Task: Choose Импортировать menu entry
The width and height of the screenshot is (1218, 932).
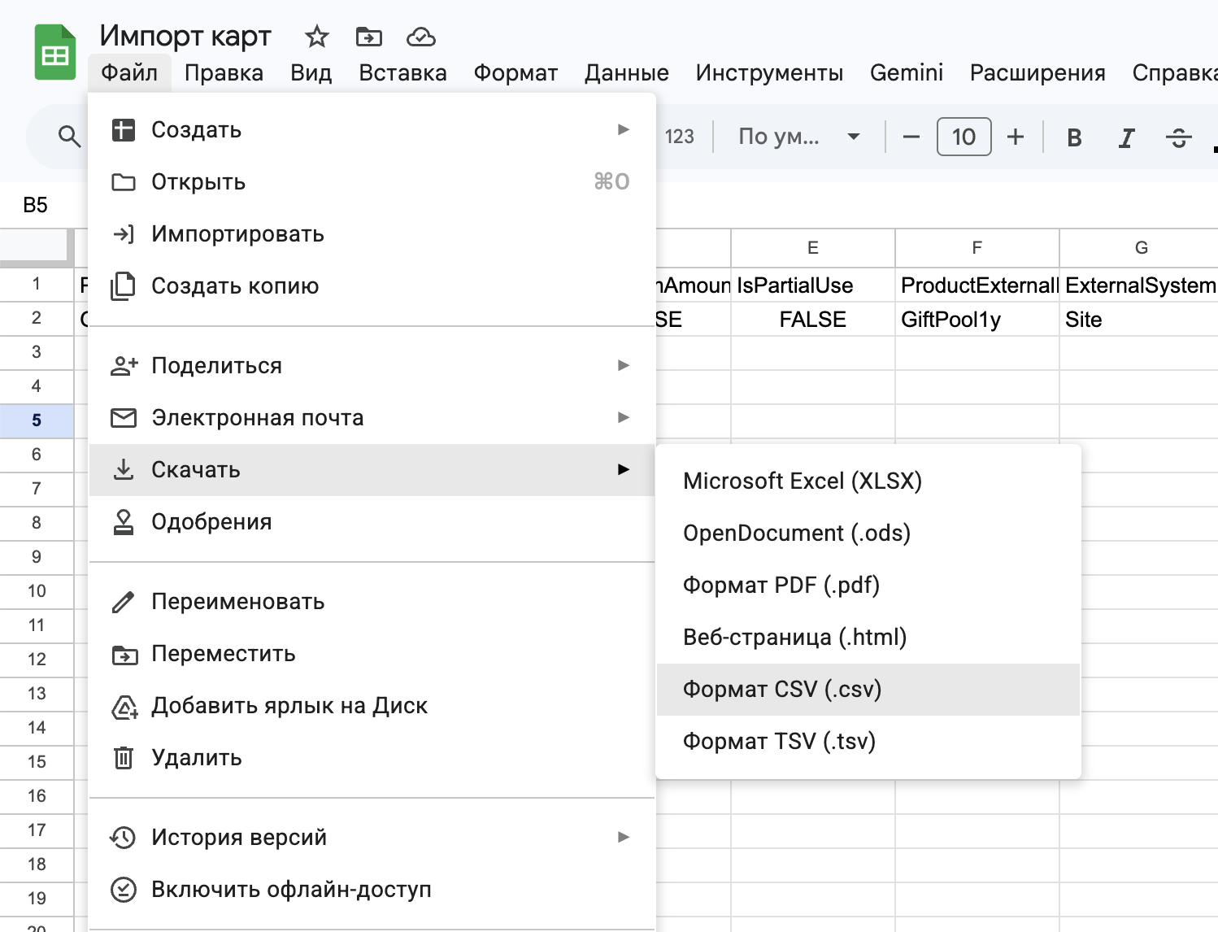Action: [x=372, y=234]
